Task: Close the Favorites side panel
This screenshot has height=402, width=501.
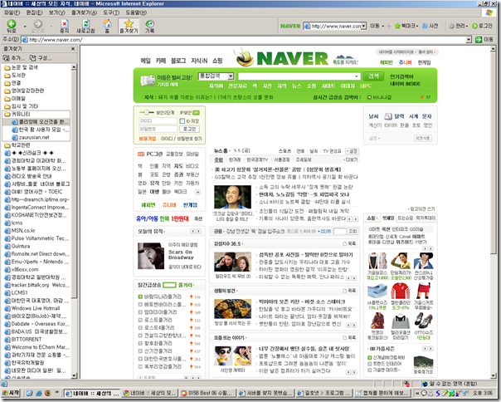Action: (x=73, y=49)
